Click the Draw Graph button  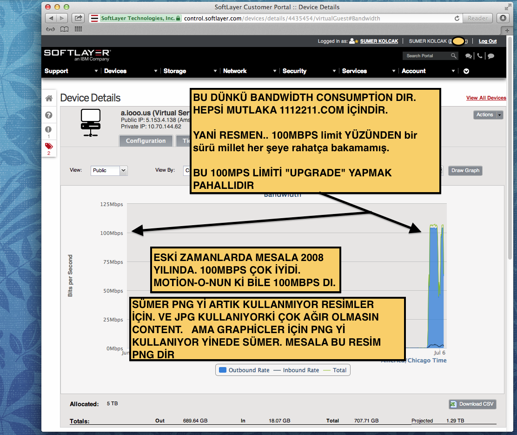pos(465,170)
